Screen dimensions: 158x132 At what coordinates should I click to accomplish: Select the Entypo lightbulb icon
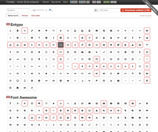tap(39, 59)
